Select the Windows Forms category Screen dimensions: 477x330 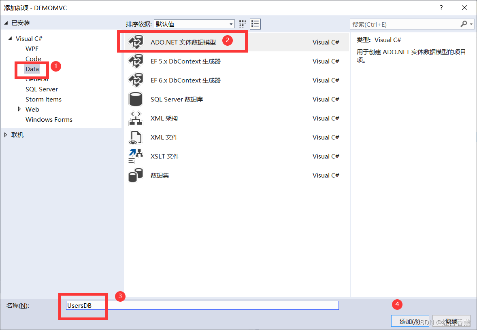pos(49,119)
